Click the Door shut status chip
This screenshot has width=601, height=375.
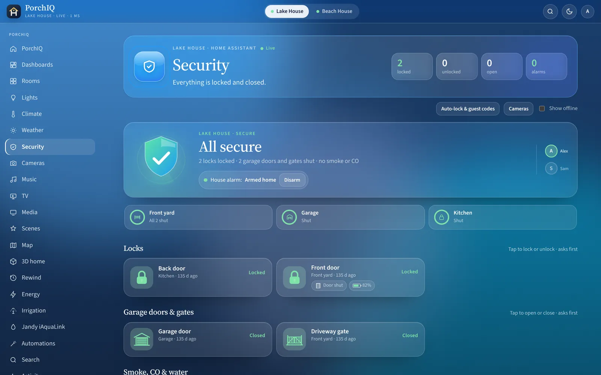point(329,285)
